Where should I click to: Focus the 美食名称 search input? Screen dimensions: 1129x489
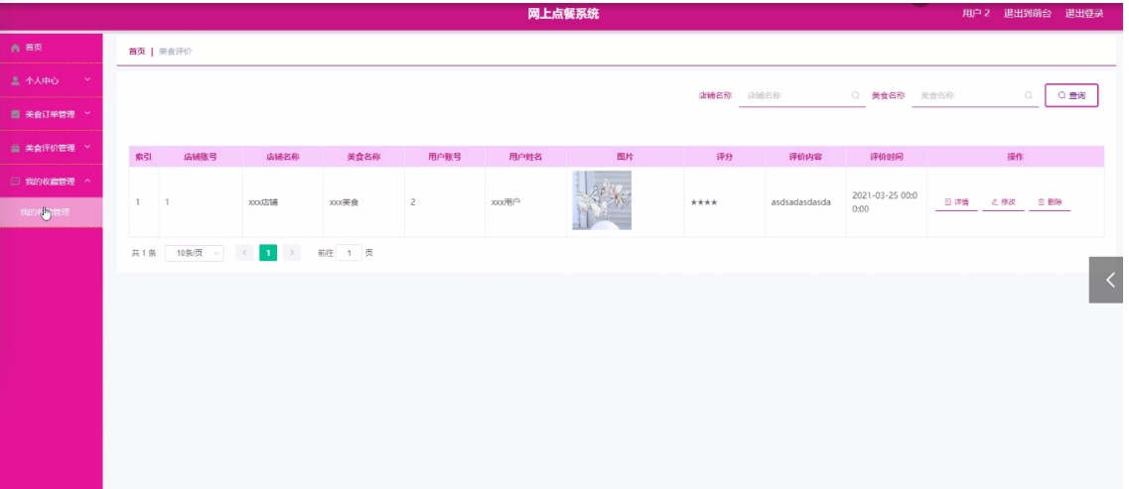(975, 95)
